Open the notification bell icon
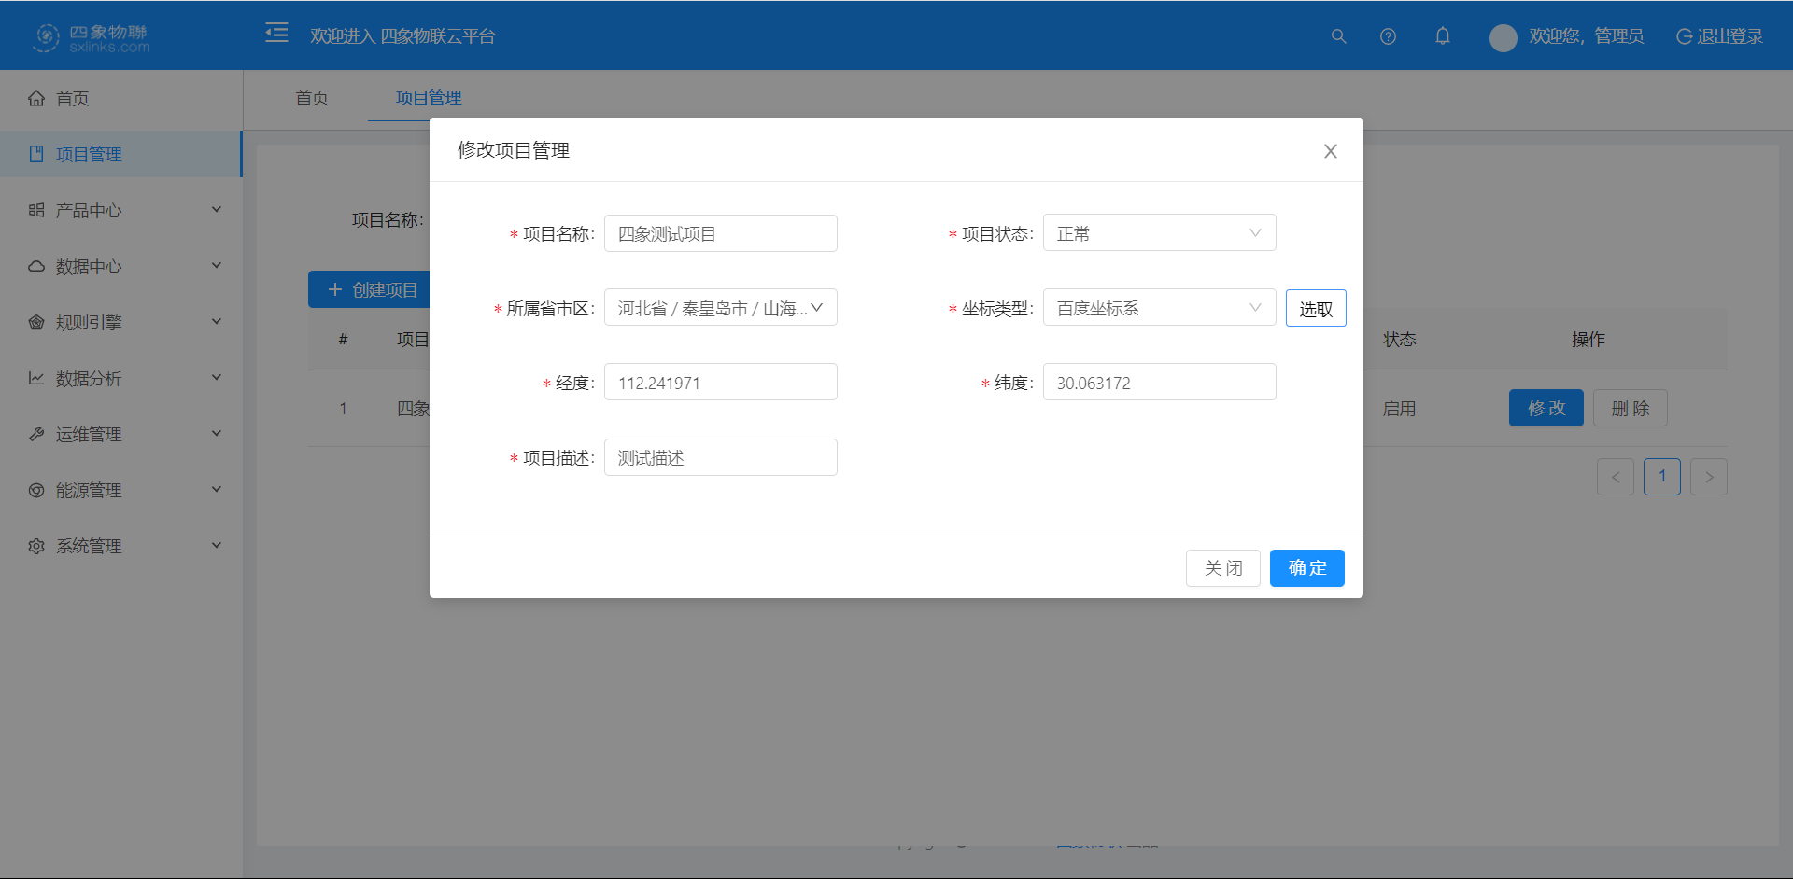Screen dimensions: 1793x879 pos(1442,36)
